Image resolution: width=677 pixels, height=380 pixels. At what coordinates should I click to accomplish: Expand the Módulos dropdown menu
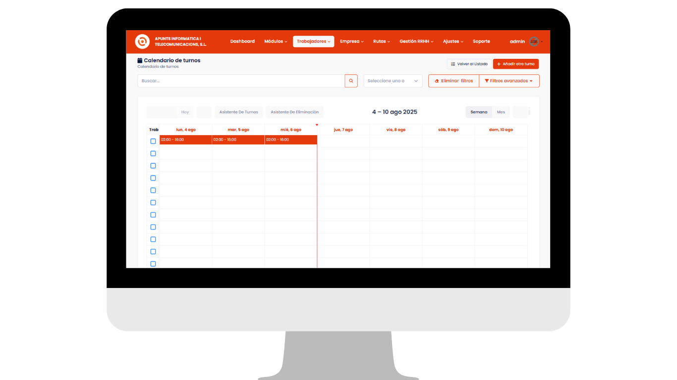[276, 42]
